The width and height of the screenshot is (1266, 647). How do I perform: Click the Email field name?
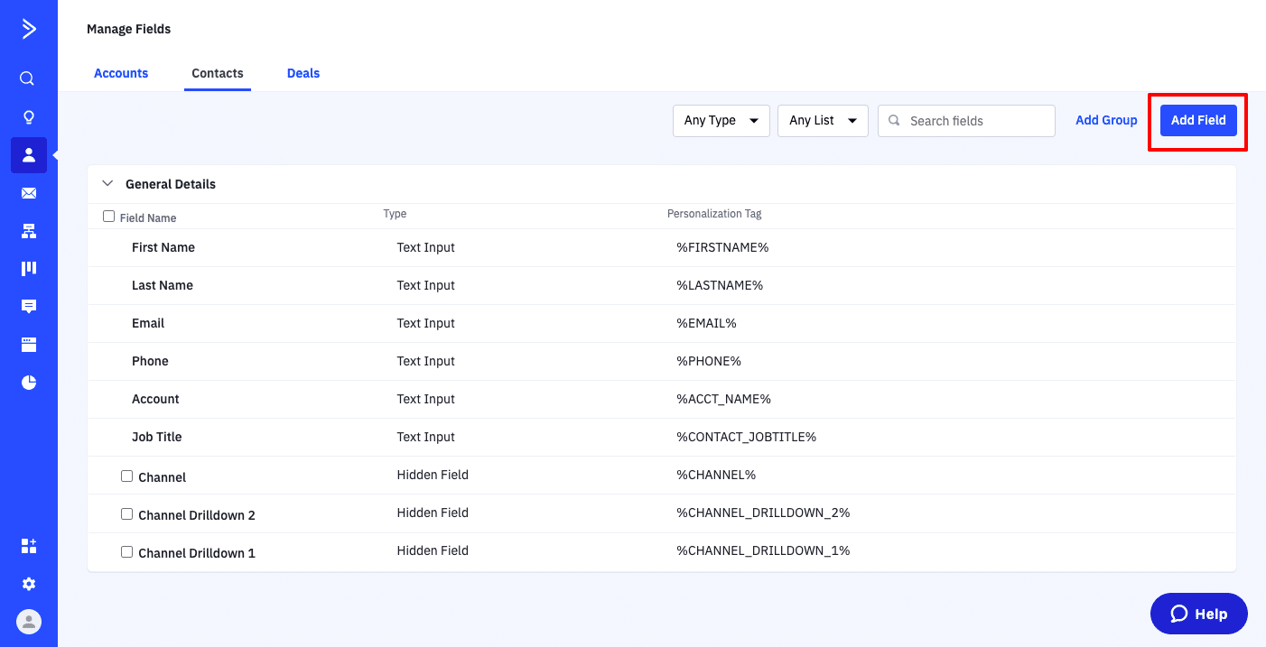tap(148, 323)
